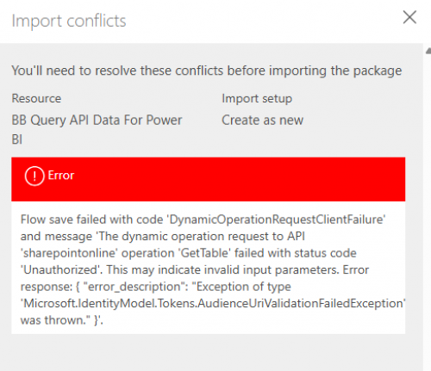
Task: Click the Import conflicts title
Action: tap(69, 21)
